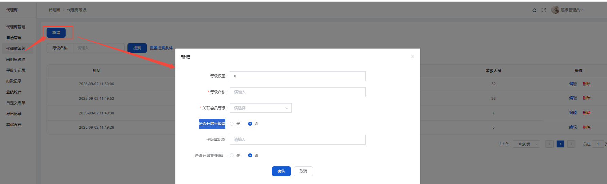Click 重置搜索条件 link
Viewport: 607px width, 184px height.
coord(161,48)
